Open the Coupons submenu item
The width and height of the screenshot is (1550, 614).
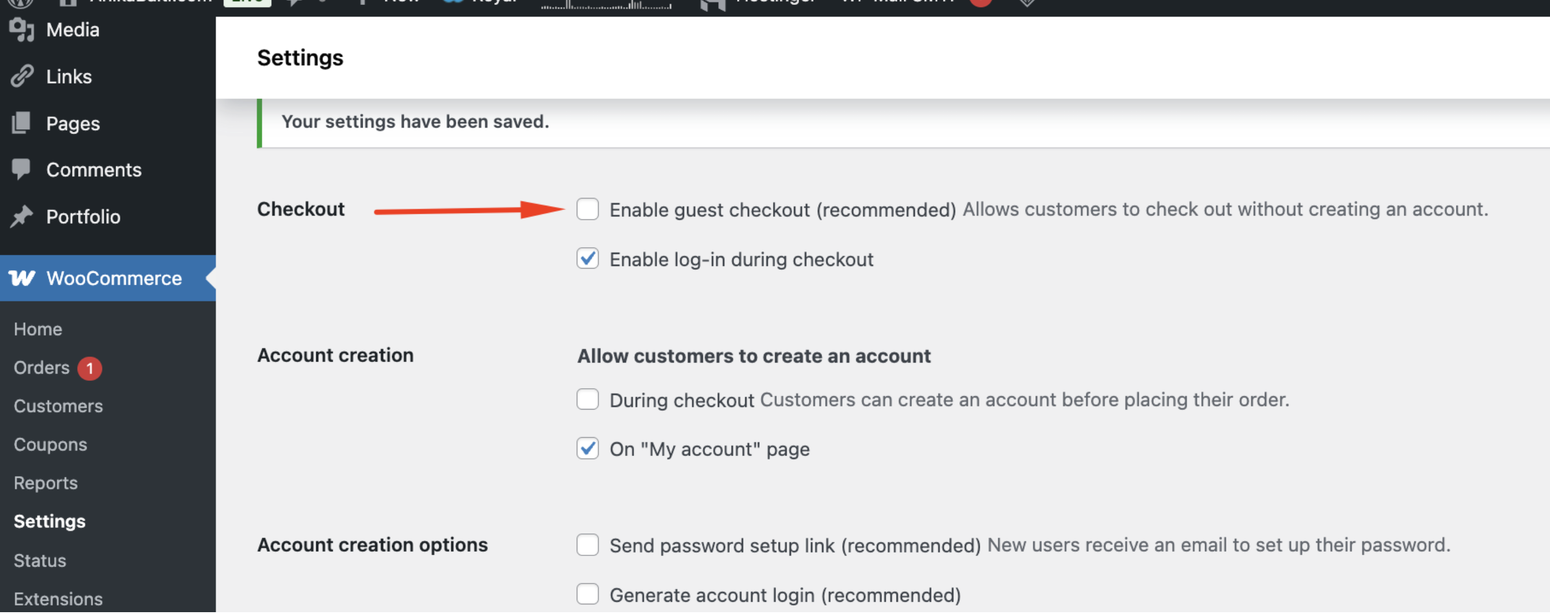50,444
